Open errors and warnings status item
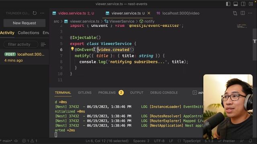 point(30,141)
